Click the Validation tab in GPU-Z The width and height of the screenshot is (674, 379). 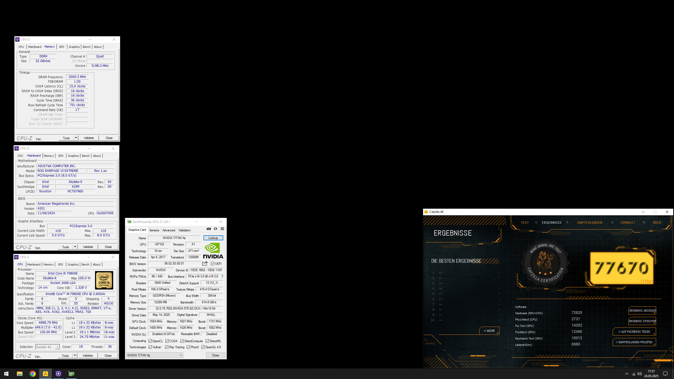184,230
